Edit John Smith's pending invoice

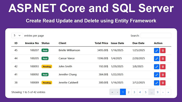156,67
